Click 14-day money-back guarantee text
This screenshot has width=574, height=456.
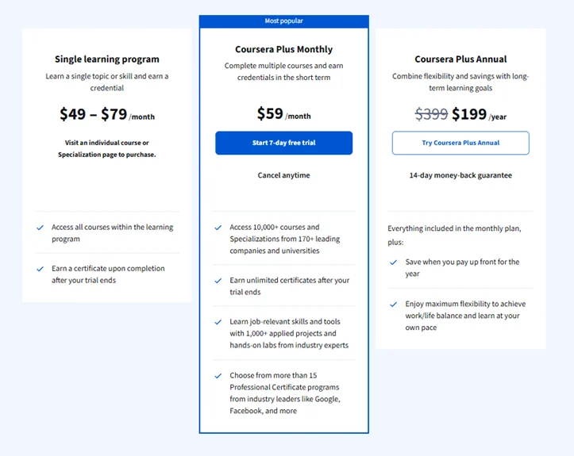[460, 175]
